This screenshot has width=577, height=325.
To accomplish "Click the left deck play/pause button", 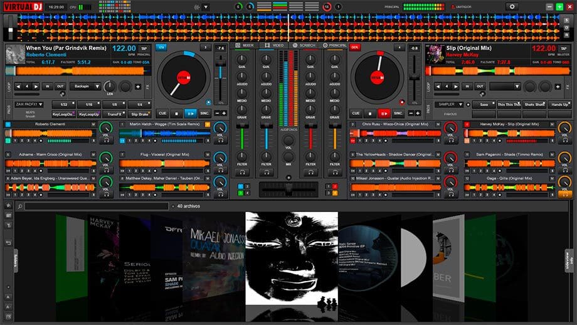I will click(x=190, y=114).
